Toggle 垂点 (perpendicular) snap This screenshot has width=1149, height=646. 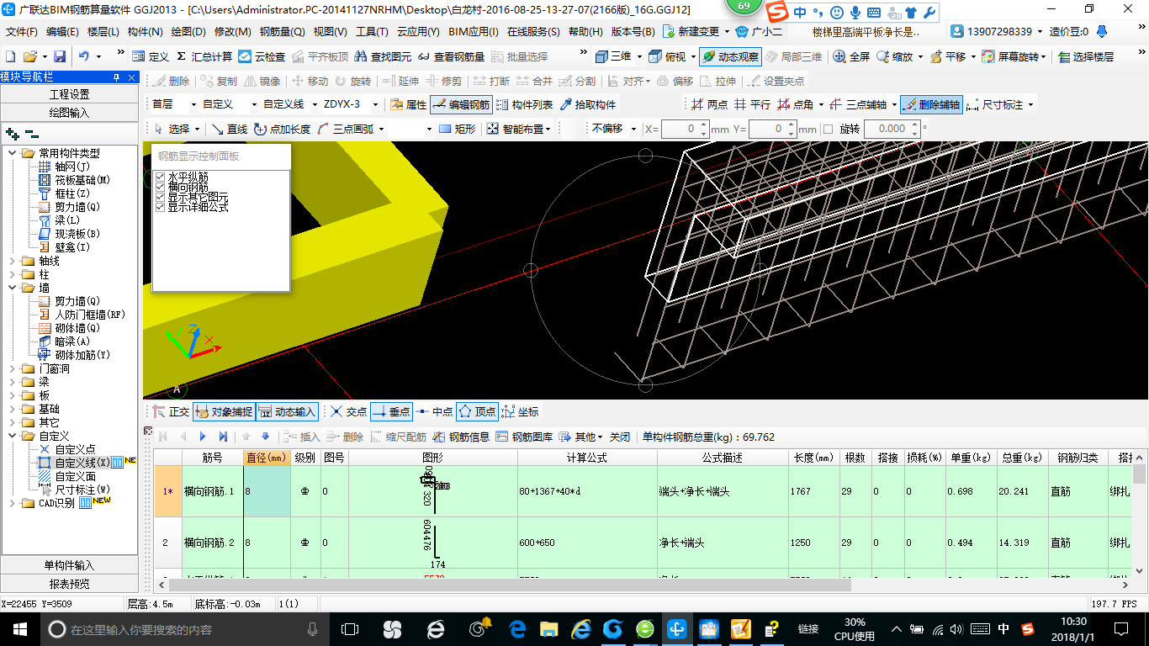(x=391, y=411)
